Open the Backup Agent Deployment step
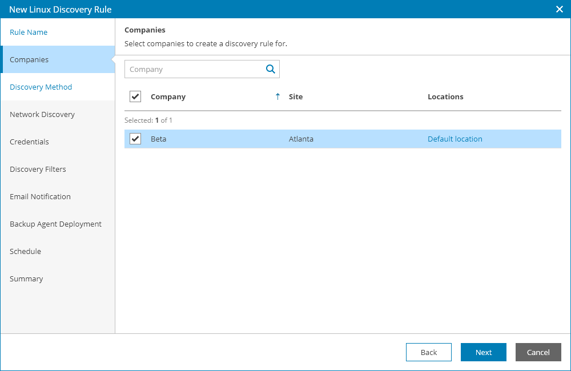 tap(55, 224)
